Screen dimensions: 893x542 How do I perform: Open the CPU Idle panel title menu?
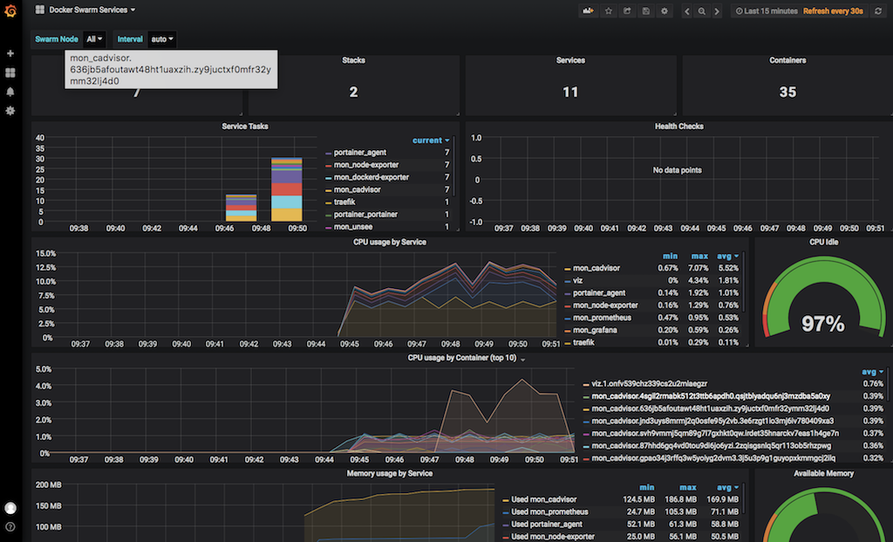pyautogui.click(x=823, y=243)
